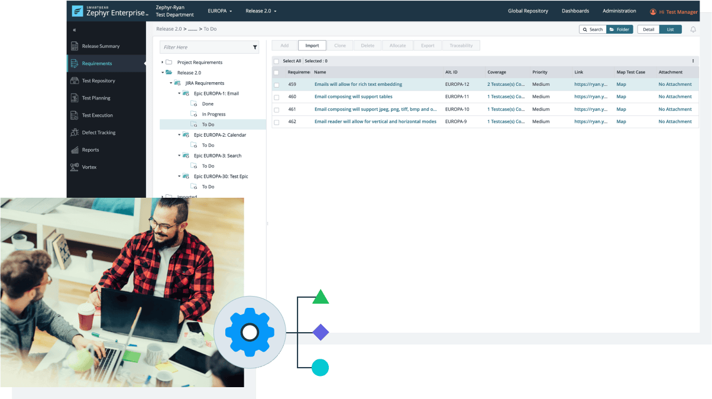Viewport: 712px width, 399px height.
Task: Collapse the Epic EUROPA-2: Calendar node
Action: pos(179,135)
